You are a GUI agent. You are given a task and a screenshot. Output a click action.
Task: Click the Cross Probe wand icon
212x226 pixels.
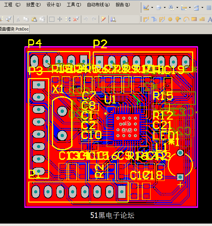103,19
